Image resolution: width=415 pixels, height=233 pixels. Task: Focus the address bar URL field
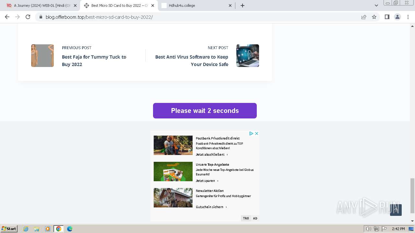tap(201, 17)
